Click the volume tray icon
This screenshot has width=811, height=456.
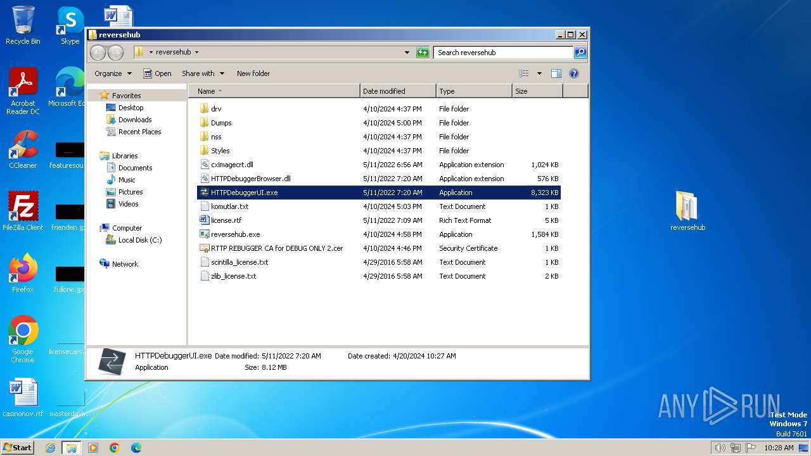(720, 448)
